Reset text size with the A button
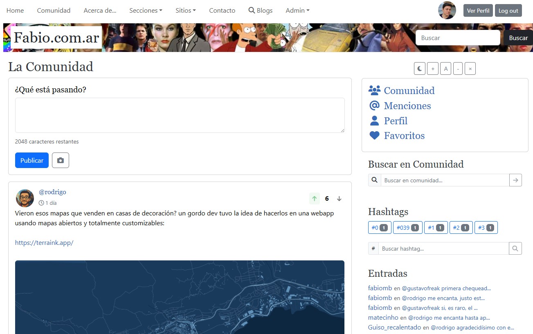Image resolution: width=533 pixels, height=334 pixels. 445,69
